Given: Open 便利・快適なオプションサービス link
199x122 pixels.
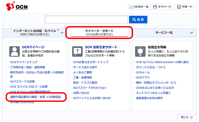Looking at the screenshot, I should [156, 83].
